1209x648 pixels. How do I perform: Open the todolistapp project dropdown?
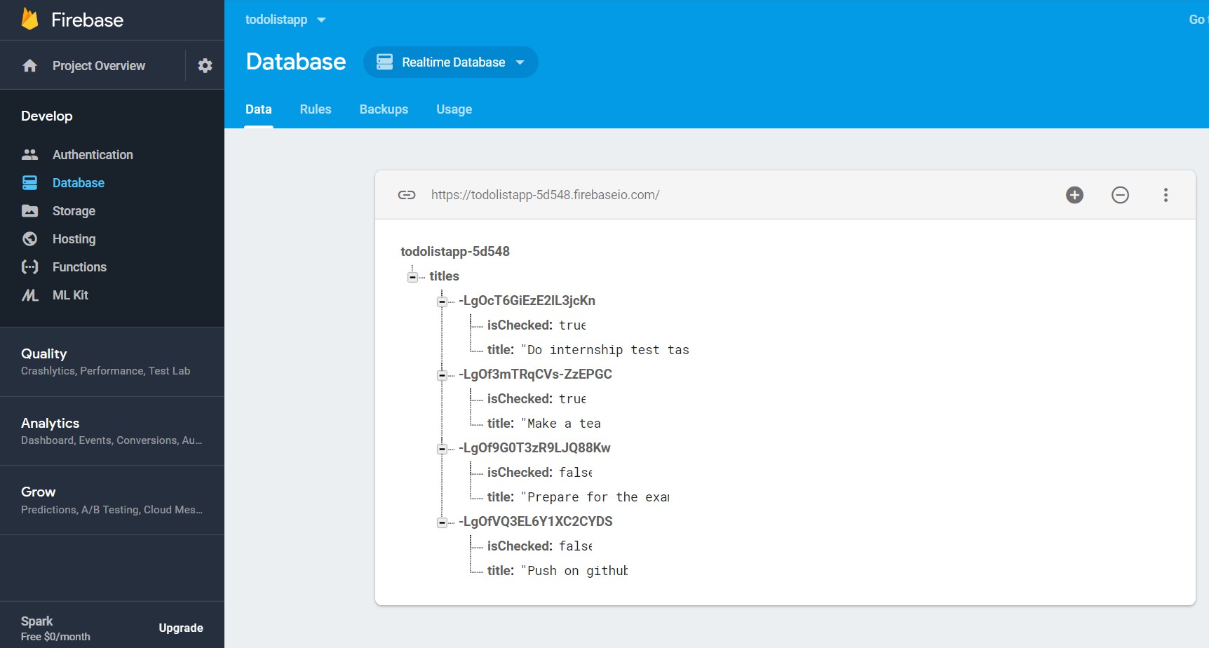(x=321, y=20)
